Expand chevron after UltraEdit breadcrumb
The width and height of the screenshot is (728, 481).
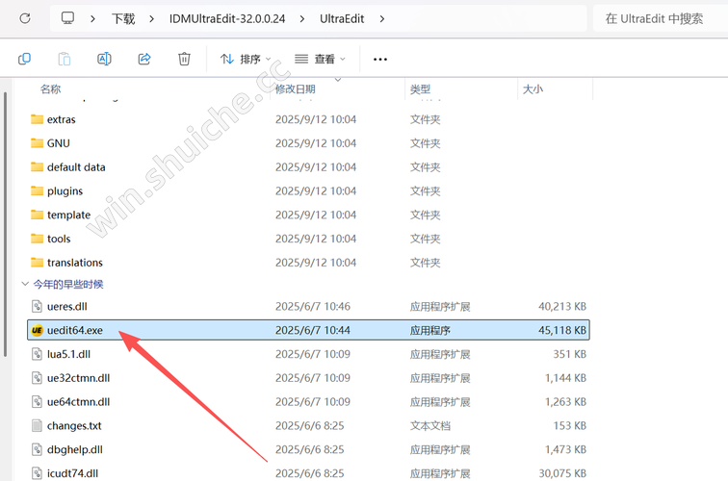pos(382,19)
